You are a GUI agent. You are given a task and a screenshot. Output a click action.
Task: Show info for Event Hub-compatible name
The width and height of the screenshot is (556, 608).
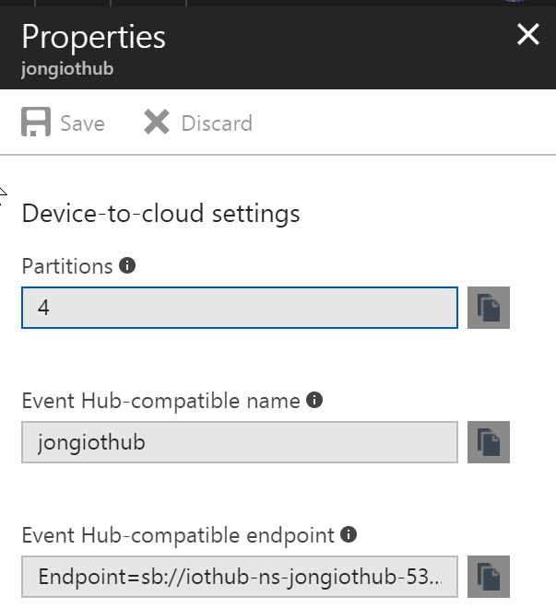tap(314, 401)
